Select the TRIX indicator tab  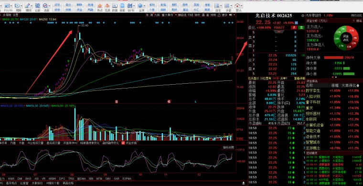pos(71,178)
